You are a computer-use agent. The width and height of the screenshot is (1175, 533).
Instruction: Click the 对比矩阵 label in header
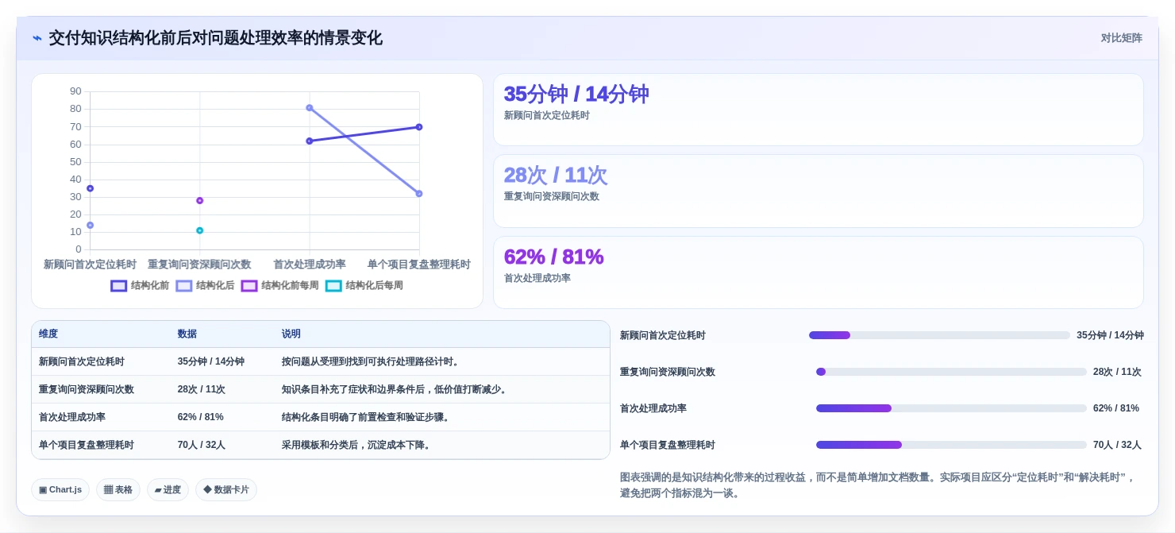pyautogui.click(x=1121, y=38)
